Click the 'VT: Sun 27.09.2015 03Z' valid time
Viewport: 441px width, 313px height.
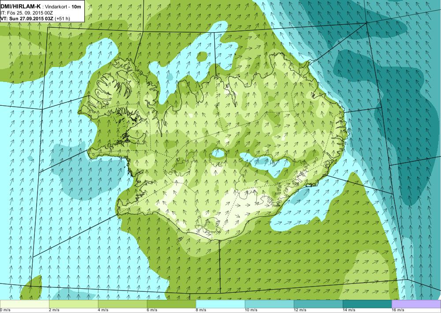click(27, 19)
